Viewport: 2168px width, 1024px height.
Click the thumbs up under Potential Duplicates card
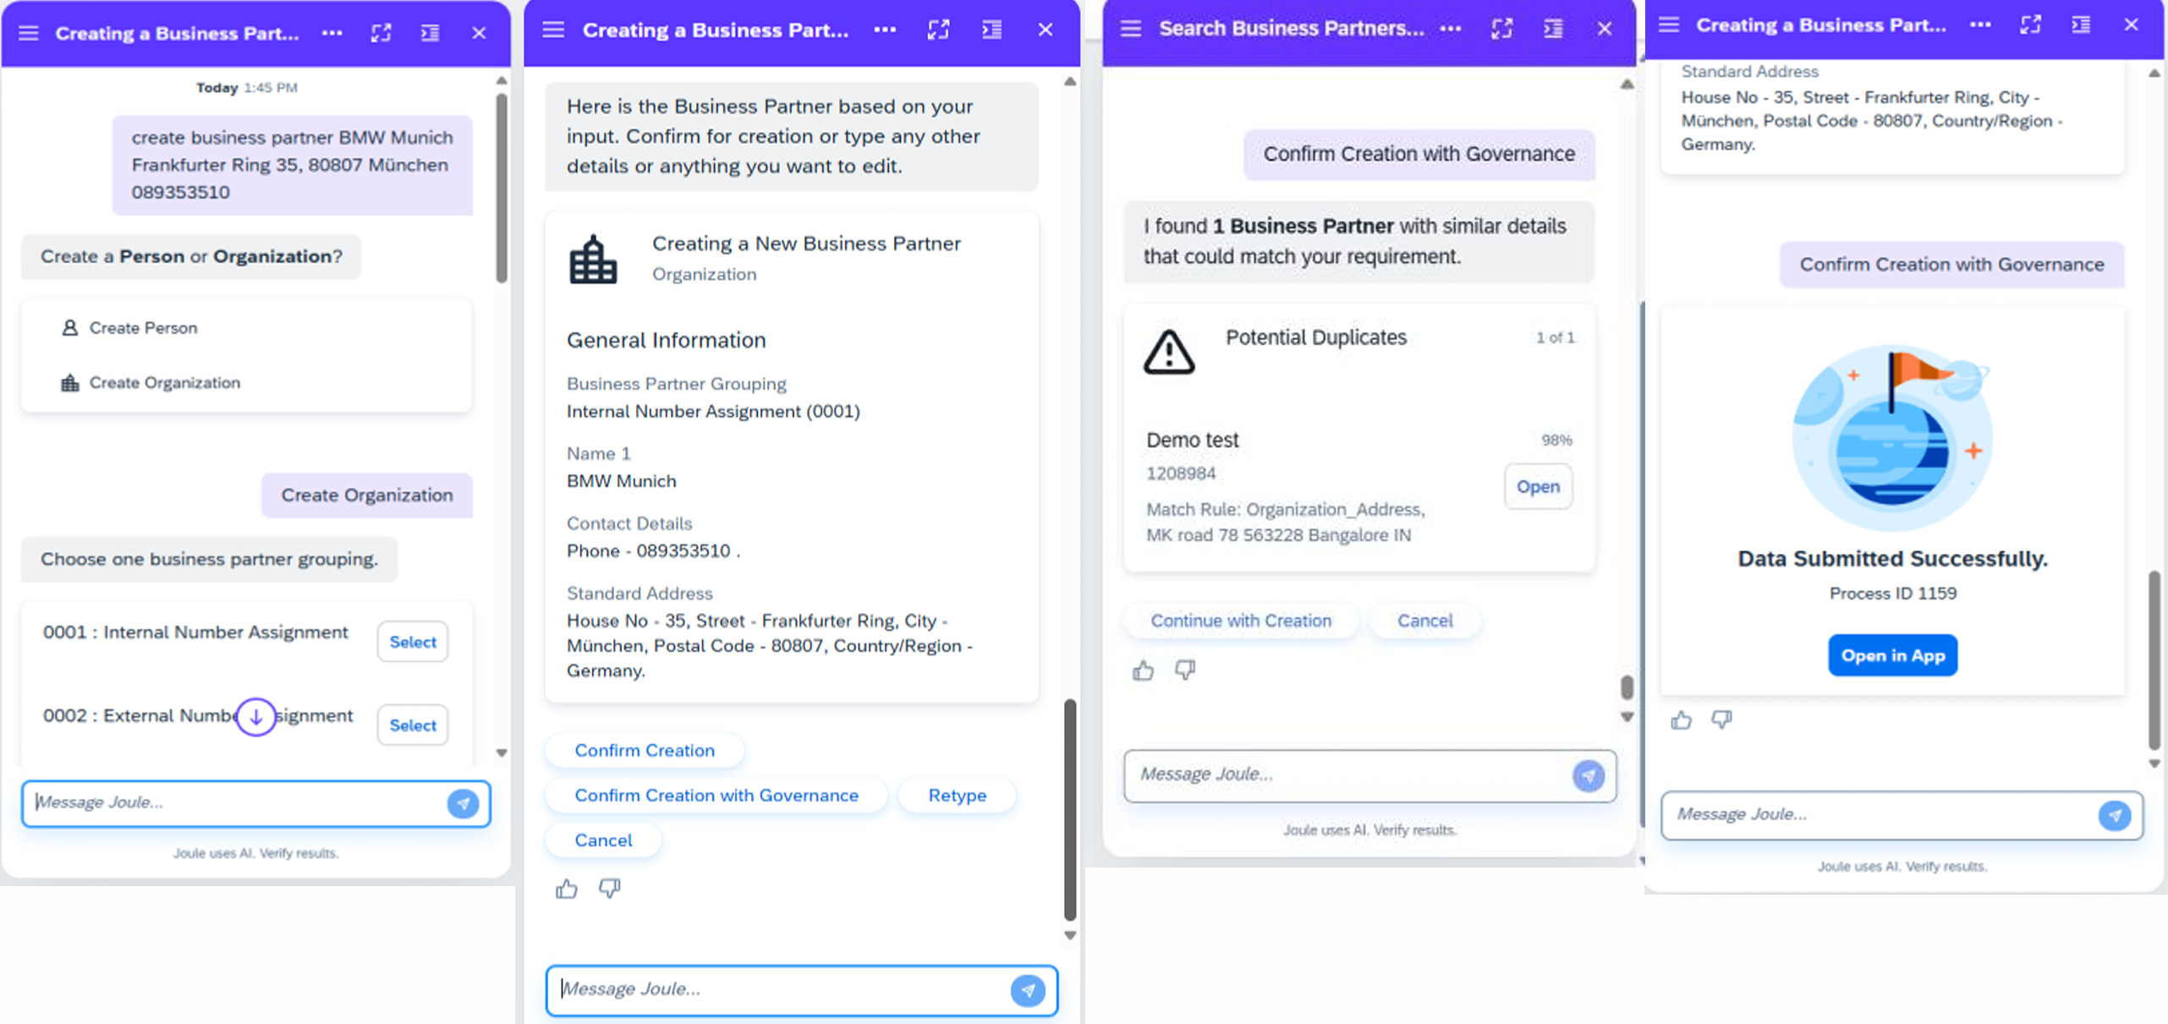(x=1143, y=671)
